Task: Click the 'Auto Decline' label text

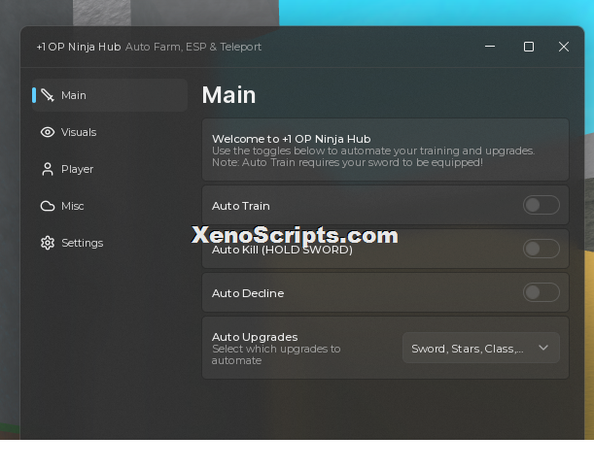Action: point(248,293)
